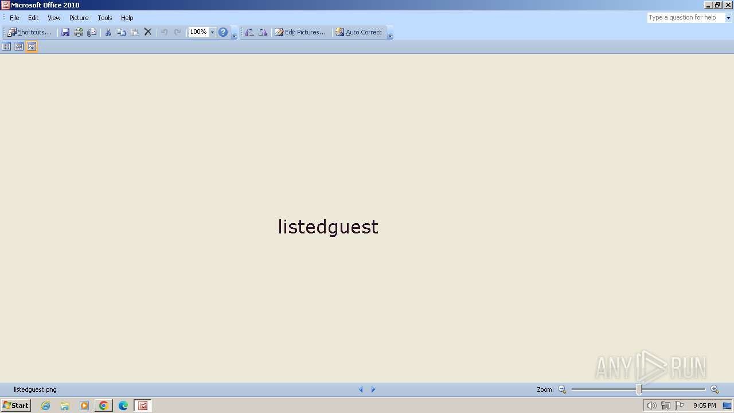This screenshot has height=413, width=734.
Task: Open the View menu
Action: (x=54, y=18)
